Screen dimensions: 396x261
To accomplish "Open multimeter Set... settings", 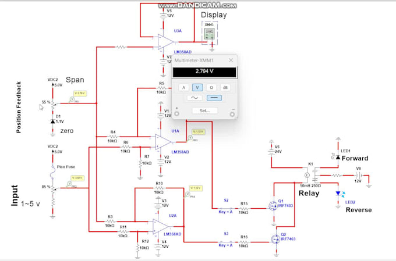I will point(204,110).
